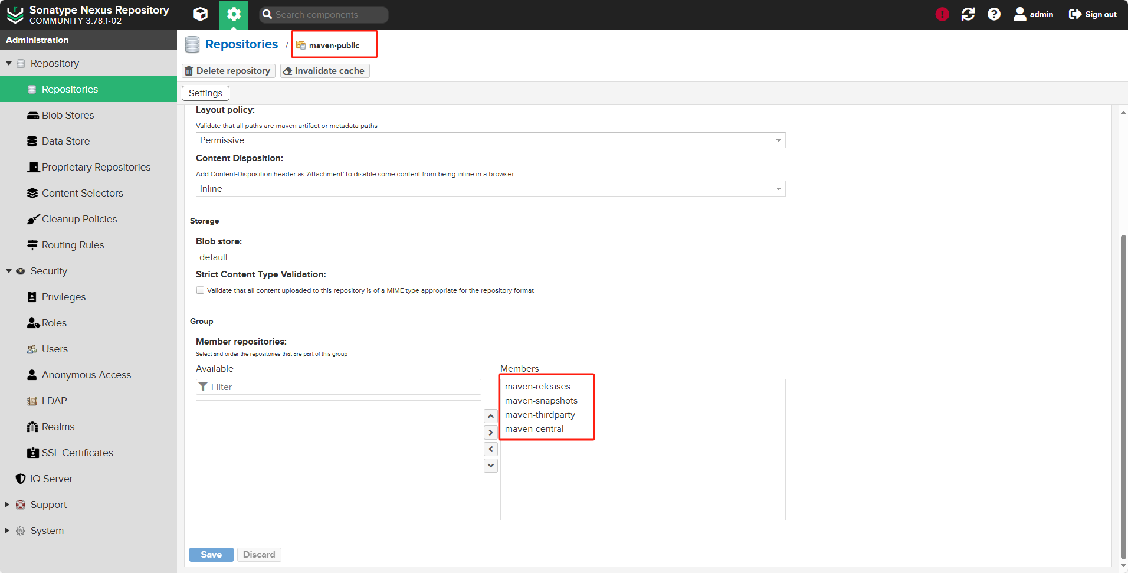Click the default blob store value

pyautogui.click(x=214, y=257)
